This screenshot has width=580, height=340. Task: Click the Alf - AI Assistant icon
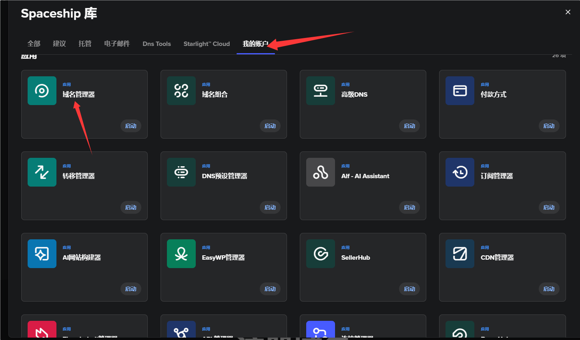(321, 172)
